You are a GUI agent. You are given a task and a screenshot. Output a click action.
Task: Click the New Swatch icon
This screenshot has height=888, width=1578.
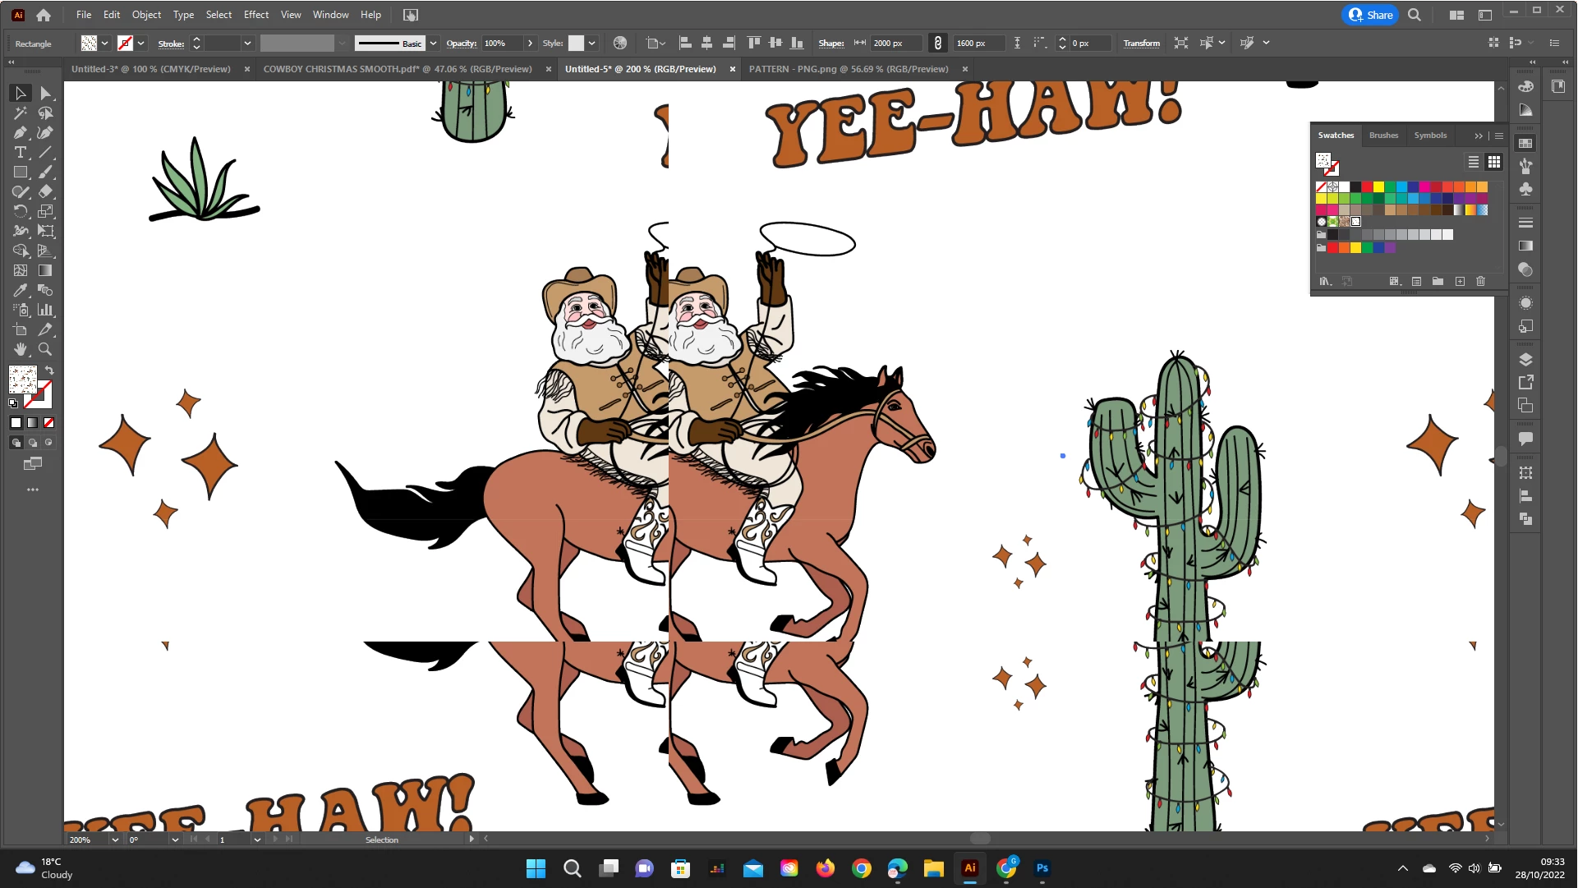(x=1460, y=282)
